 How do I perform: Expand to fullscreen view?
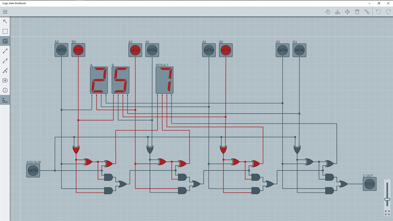387,213
